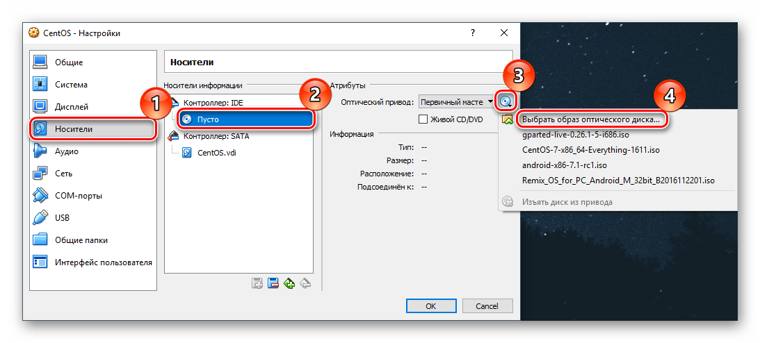The width and height of the screenshot is (760, 343).
Task: Pick gparted-live-0.26.1-5-i686.iso from list
Action: tap(576, 135)
